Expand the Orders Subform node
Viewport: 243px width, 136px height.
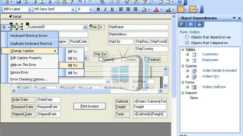pyautogui.click(x=187, y=87)
